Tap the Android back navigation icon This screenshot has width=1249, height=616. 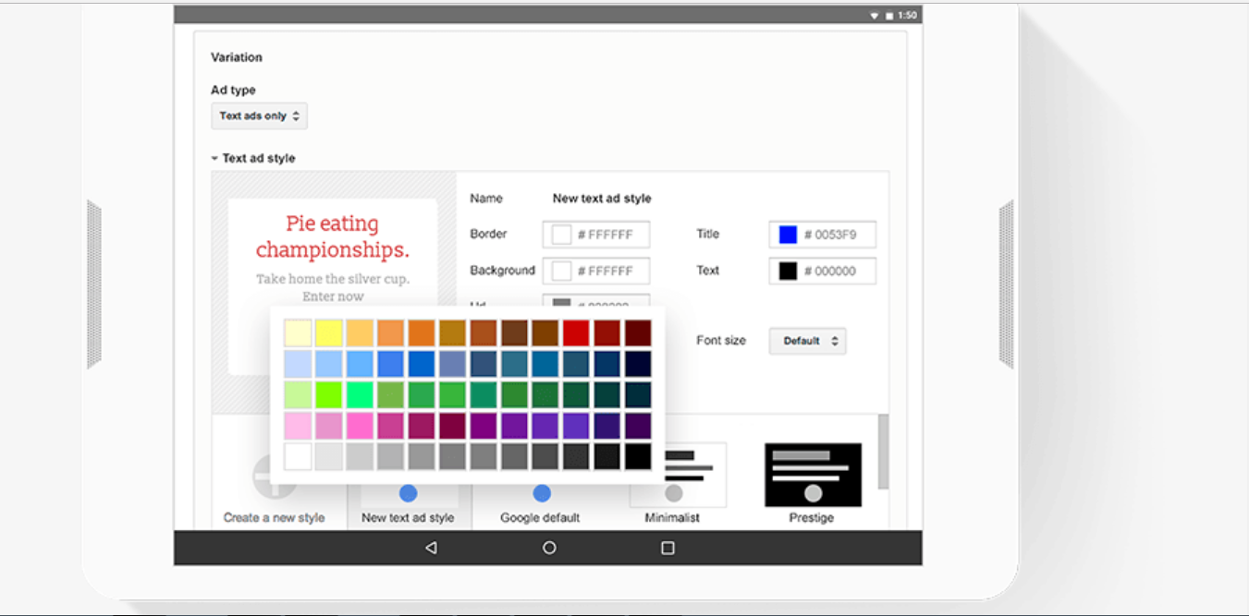pos(431,548)
